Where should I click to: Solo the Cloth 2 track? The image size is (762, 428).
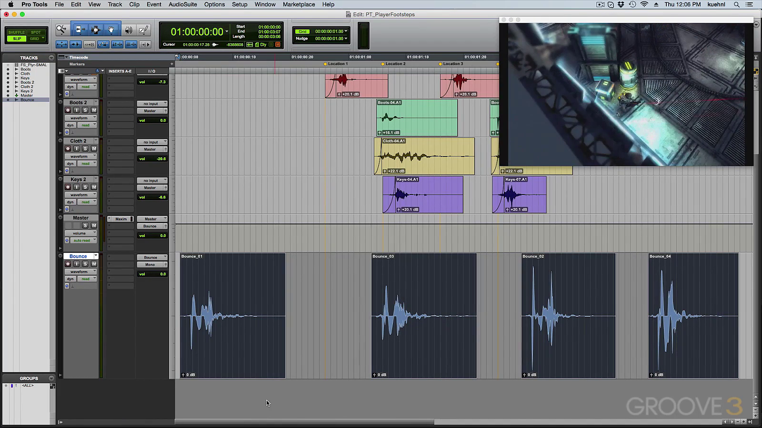(x=85, y=148)
